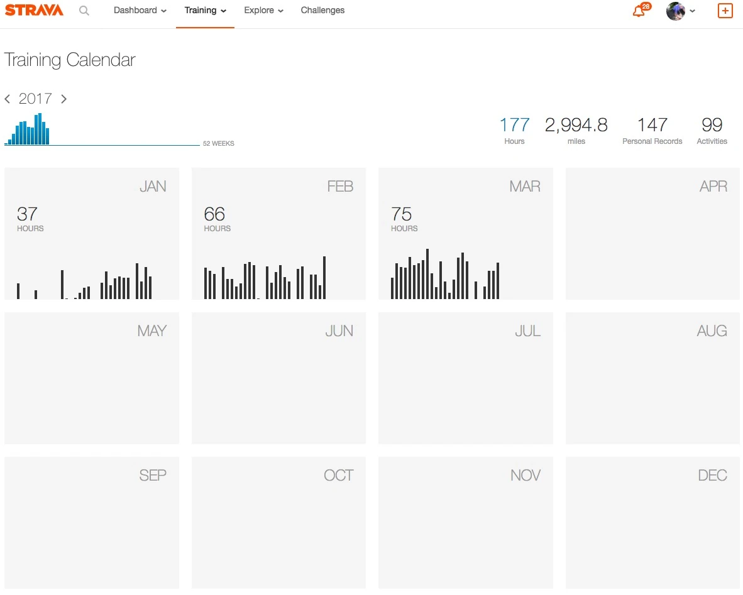
Task: Open the Challenges page
Action: (x=322, y=11)
